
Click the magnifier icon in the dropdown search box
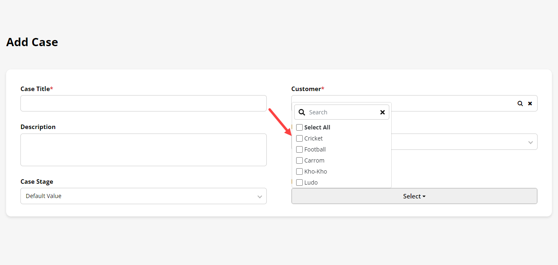pyautogui.click(x=302, y=112)
